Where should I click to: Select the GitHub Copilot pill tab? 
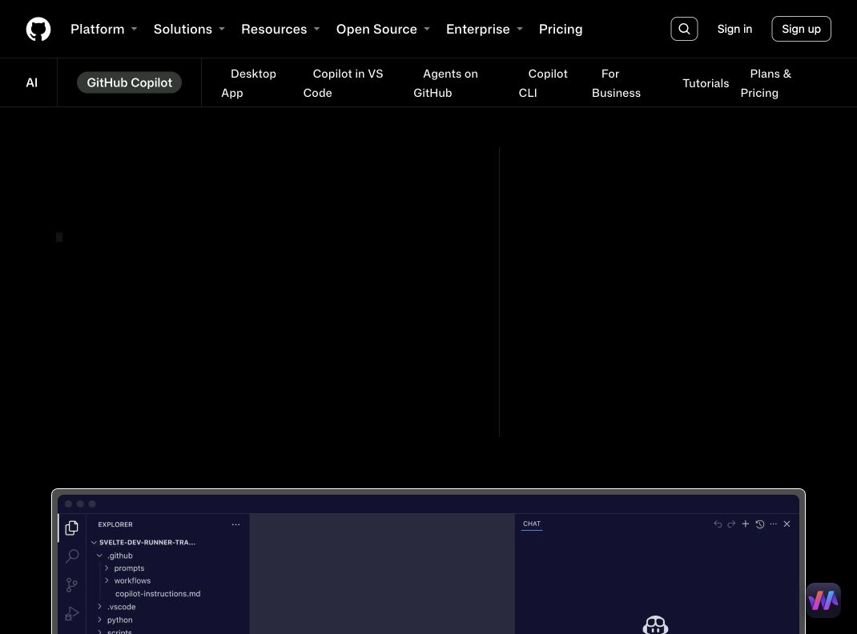[129, 82]
